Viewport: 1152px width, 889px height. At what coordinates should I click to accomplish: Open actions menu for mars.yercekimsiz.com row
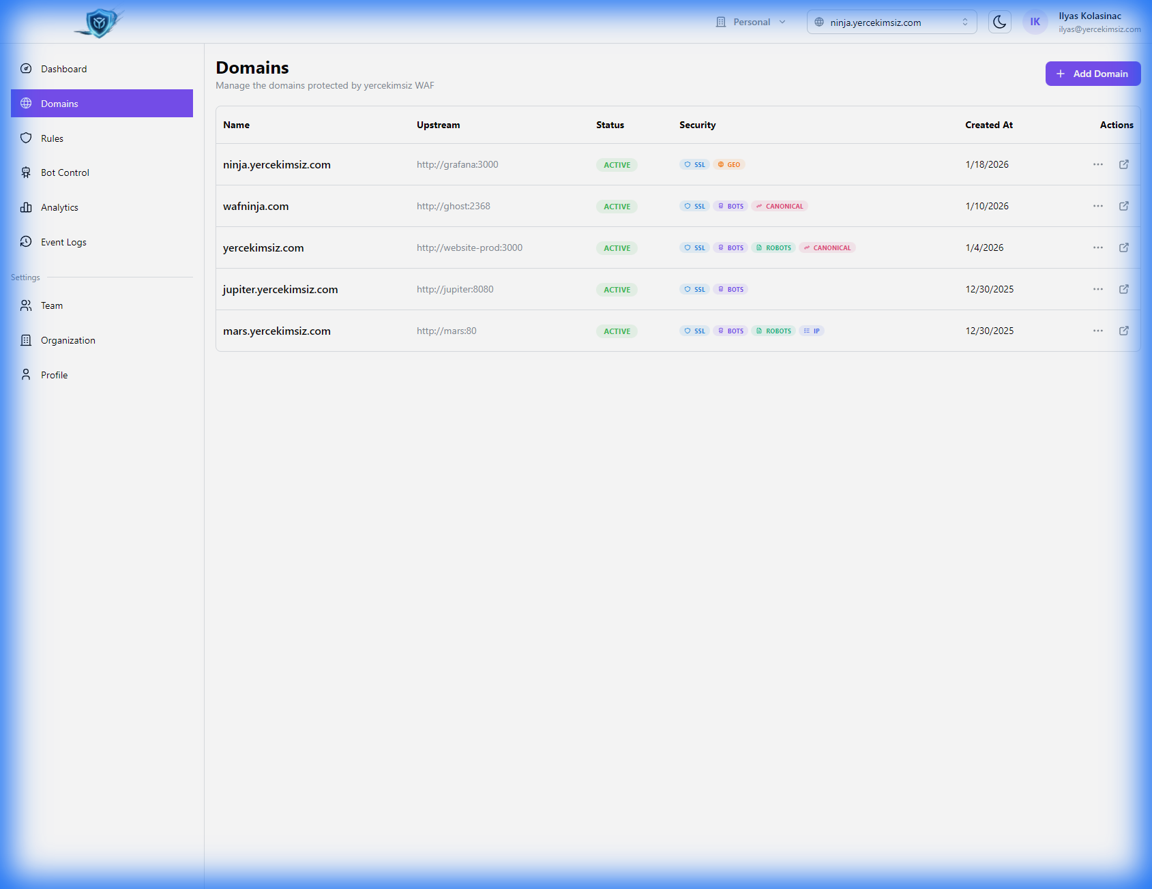1098,331
